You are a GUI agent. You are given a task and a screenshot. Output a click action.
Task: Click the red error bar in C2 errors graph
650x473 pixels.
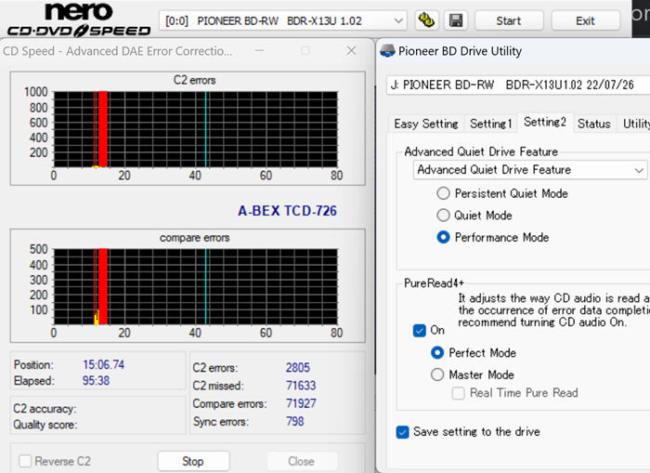coord(103,128)
